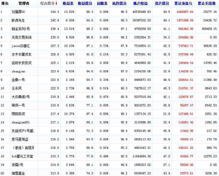219x176 pixels.
Task: Select the 卧虎先生 manager row
Action: click(x=18, y=21)
